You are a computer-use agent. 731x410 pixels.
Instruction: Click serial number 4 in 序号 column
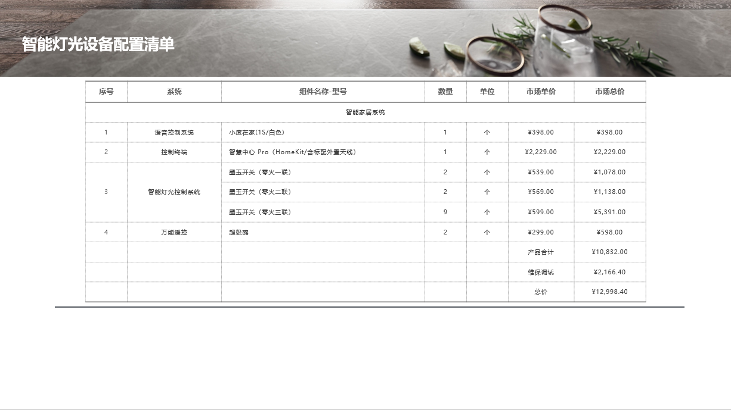pyautogui.click(x=106, y=233)
